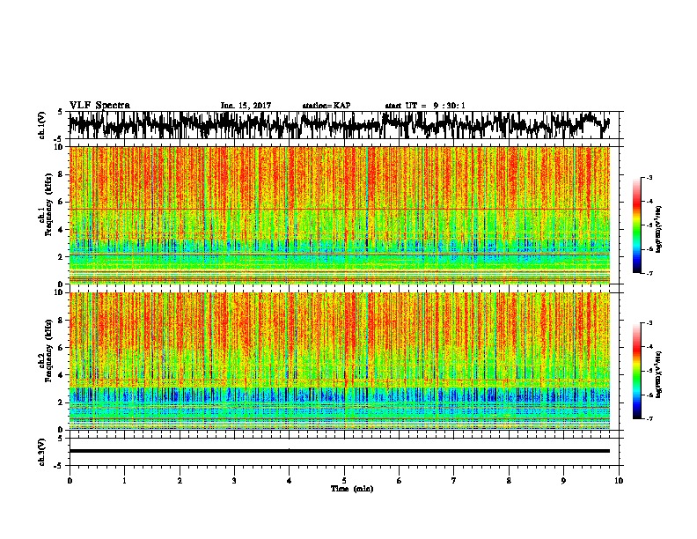Click time axis tick label "7"
Screen dimensions: 697x539
tap(454, 481)
